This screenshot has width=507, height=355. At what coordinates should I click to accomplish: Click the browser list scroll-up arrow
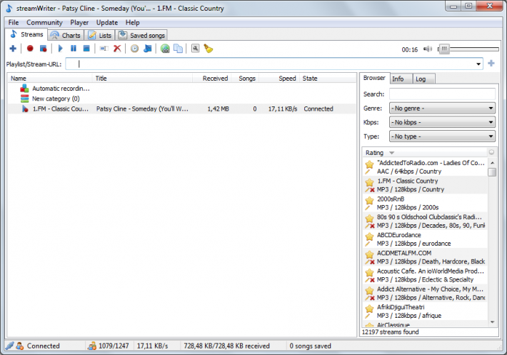pos(492,163)
